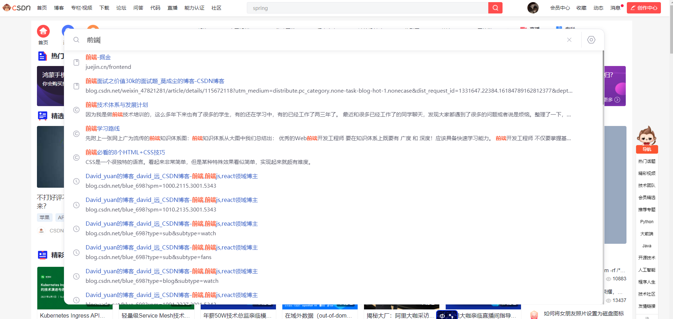Select 人工智能 in side navigation
Image resolution: width=673 pixels, height=319 pixels.
click(x=647, y=270)
